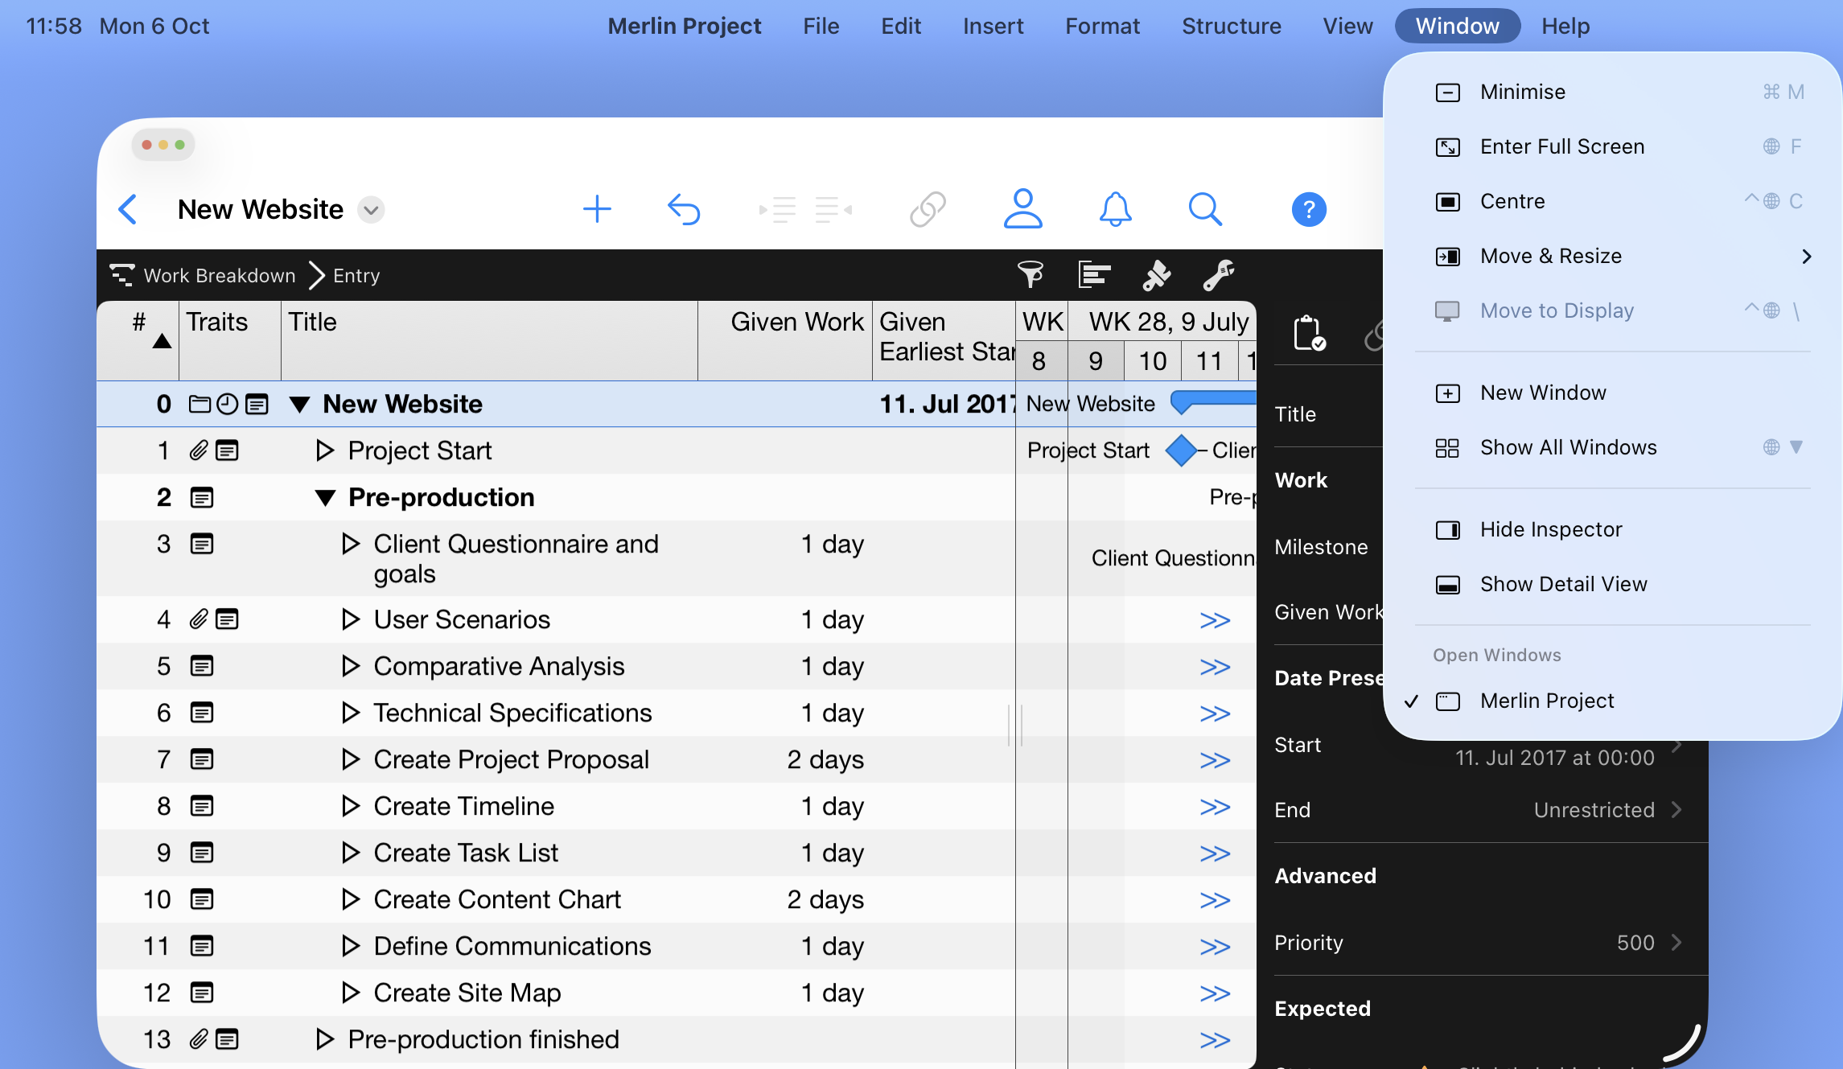Click the blue help question mark
The width and height of the screenshot is (1843, 1069).
point(1308,210)
